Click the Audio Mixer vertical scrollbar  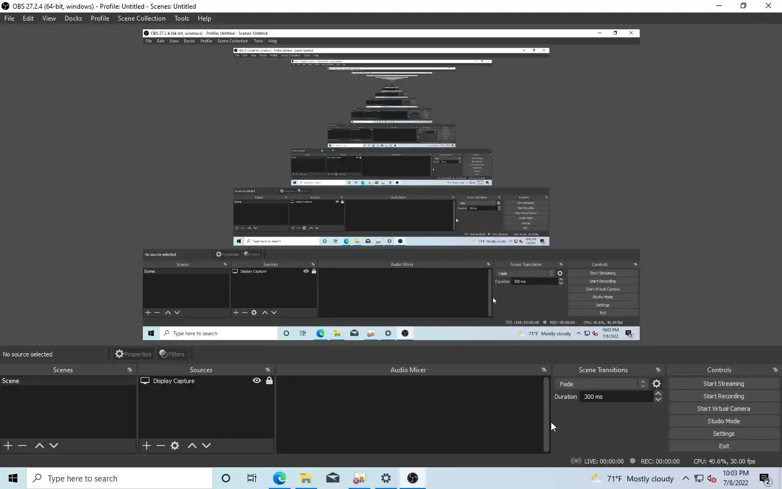pos(546,414)
